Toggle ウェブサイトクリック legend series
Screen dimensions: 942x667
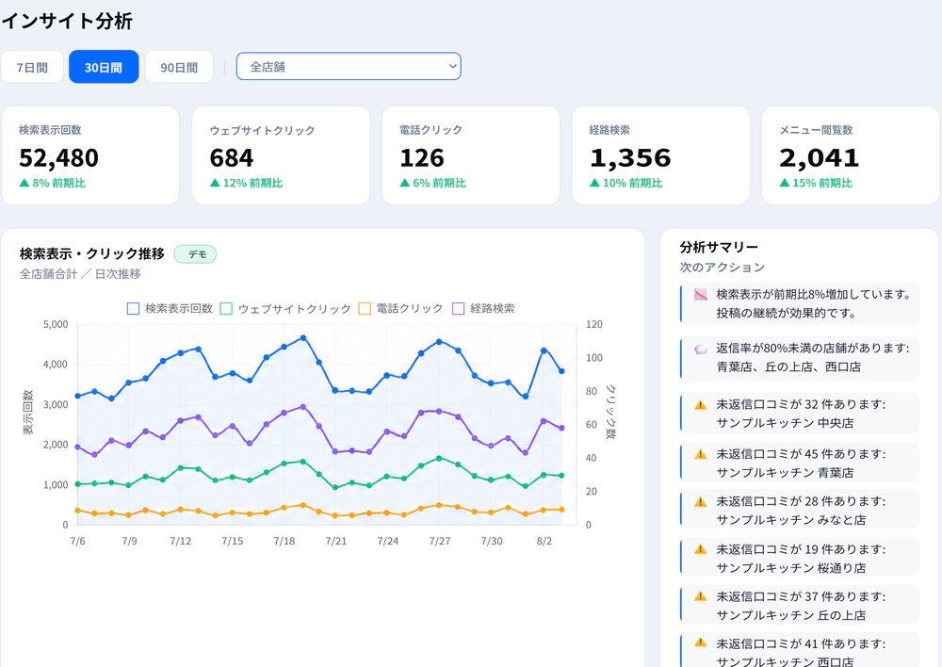click(285, 308)
